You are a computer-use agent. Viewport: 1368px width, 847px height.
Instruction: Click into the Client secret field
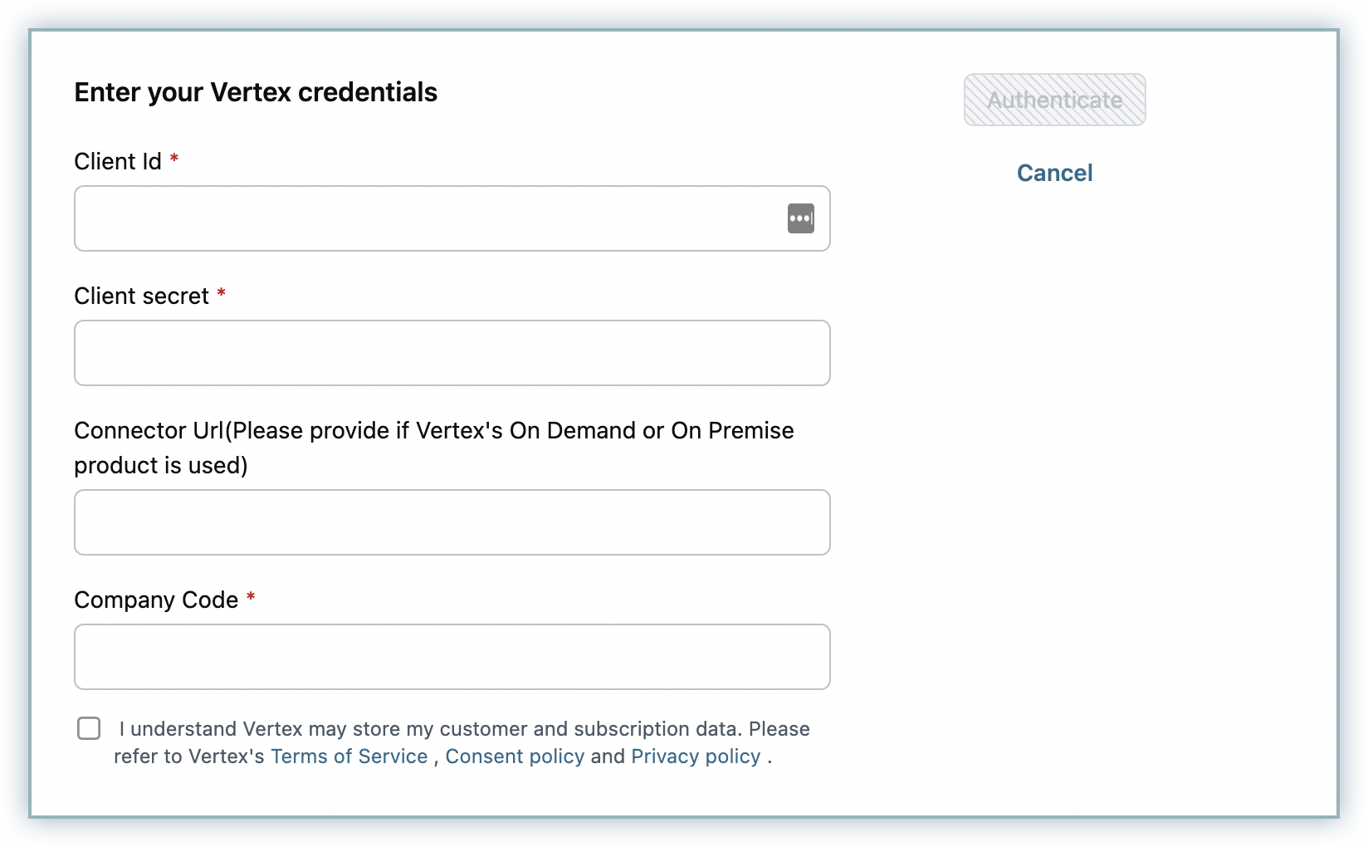click(452, 353)
